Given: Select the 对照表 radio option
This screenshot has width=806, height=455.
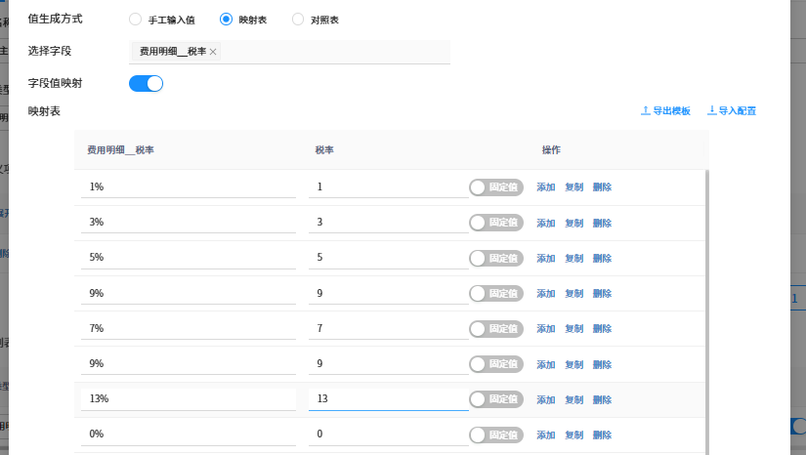Looking at the screenshot, I should coord(298,20).
